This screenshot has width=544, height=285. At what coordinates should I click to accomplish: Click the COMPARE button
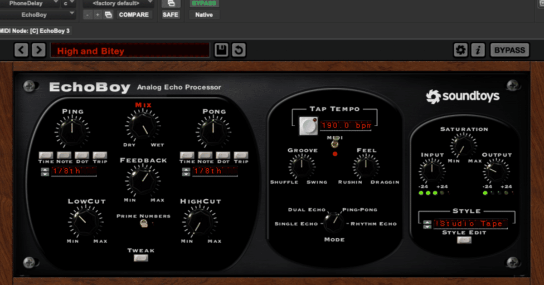pos(134,15)
